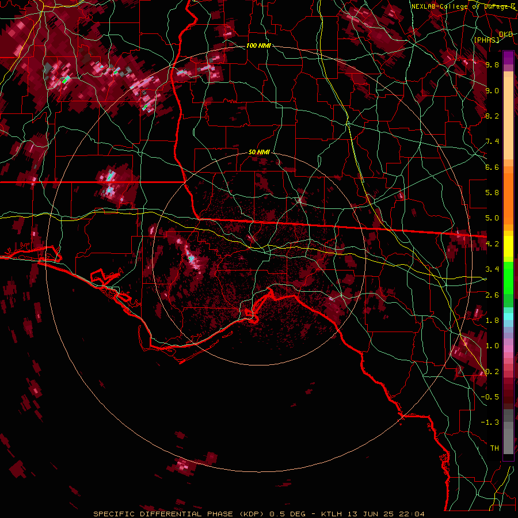
Task: Select the "DKD" product label
Action: pos(506,35)
